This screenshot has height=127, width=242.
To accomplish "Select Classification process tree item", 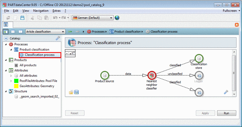I will click(x=40, y=55).
